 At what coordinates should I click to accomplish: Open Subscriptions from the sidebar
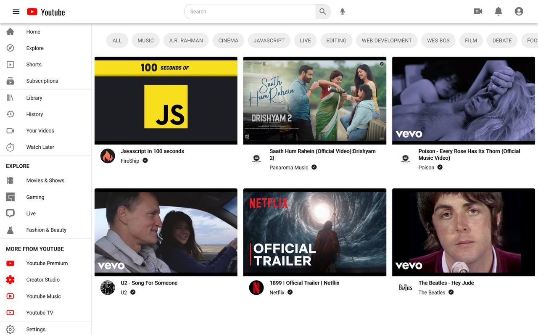tap(42, 81)
